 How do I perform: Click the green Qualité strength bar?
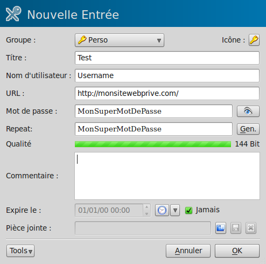point(153,144)
